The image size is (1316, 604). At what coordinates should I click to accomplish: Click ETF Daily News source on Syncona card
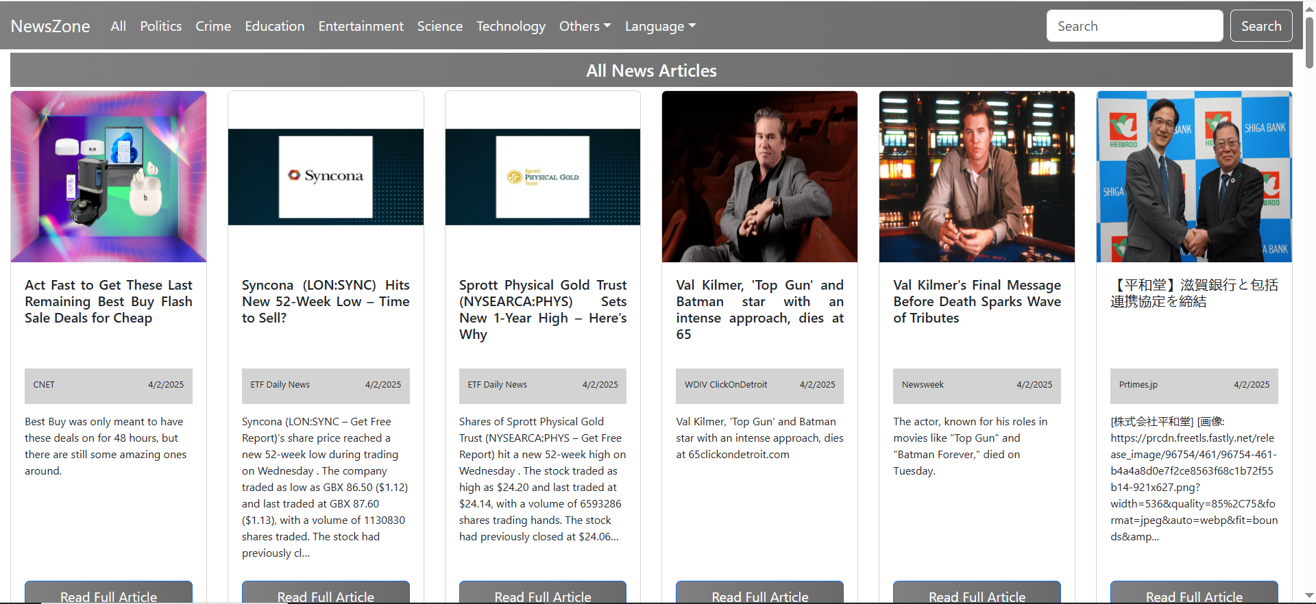[x=280, y=385]
